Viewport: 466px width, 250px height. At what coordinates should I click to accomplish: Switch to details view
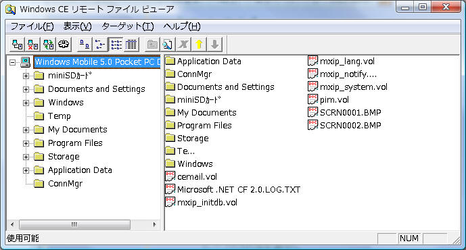click(131, 45)
